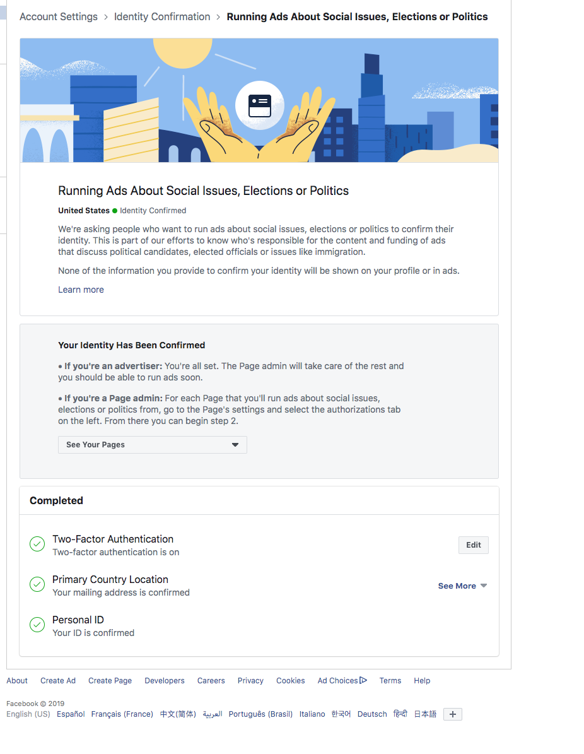This screenshot has width=584, height=754.
Task: Open the Learn more link
Action: 81,290
